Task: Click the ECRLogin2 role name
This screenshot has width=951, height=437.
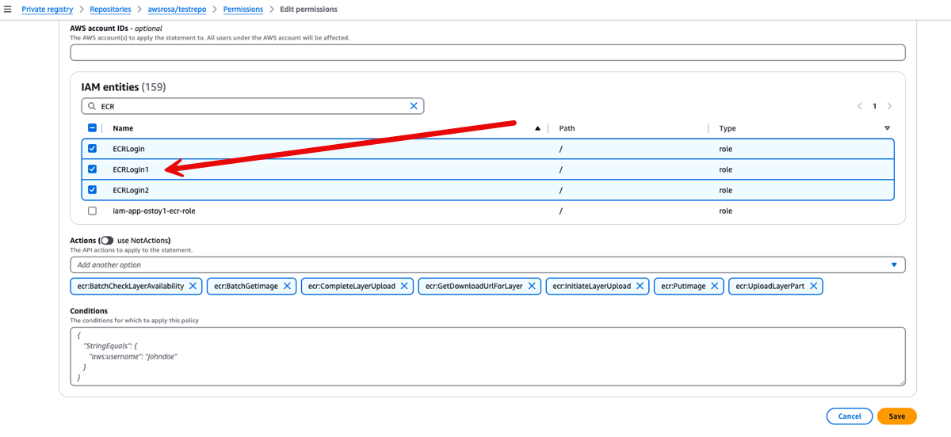Action: pyautogui.click(x=131, y=190)
